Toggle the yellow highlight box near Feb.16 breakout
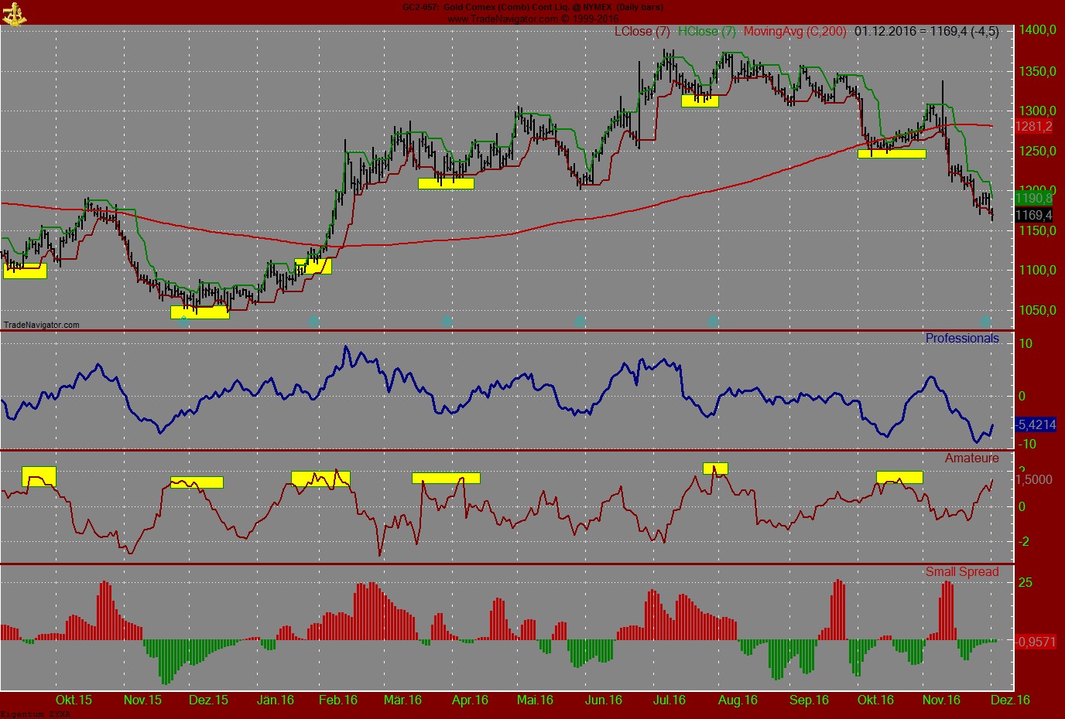 point(314,265)
